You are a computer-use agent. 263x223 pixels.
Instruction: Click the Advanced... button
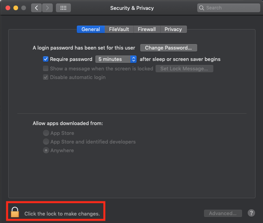tap(223, 213)
